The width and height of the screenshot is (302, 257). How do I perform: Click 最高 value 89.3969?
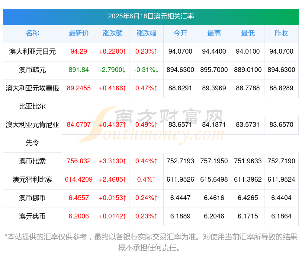click(x=214, y=88)
